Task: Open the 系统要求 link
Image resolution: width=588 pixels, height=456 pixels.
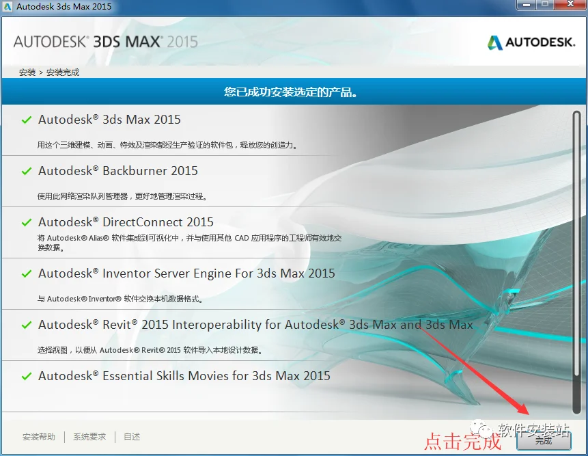Action: (x=89, y=436)
